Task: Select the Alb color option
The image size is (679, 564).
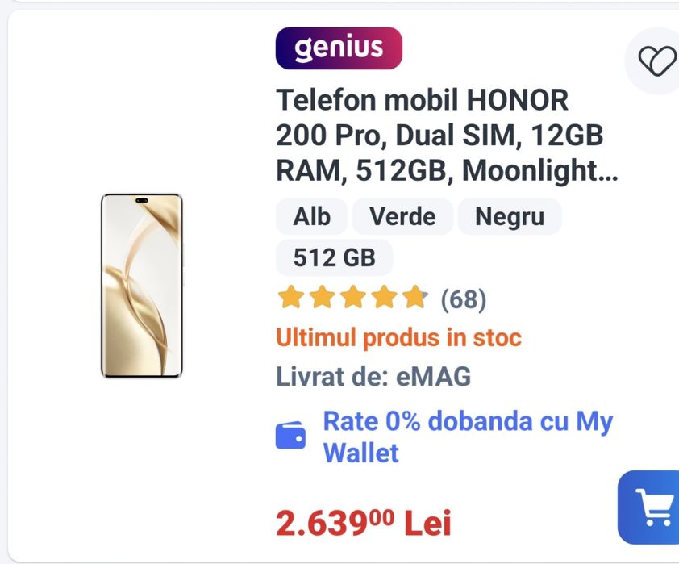Action: point(311,217)
